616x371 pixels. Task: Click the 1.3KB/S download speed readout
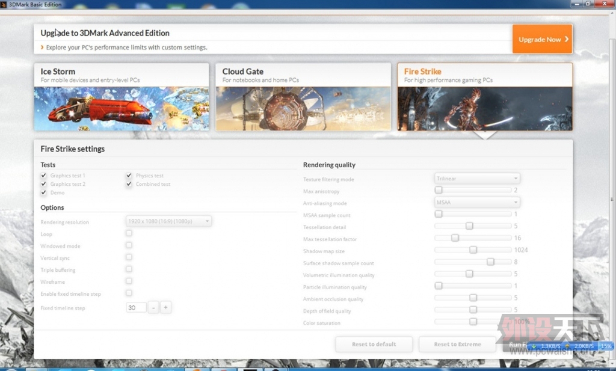(550, 346)
